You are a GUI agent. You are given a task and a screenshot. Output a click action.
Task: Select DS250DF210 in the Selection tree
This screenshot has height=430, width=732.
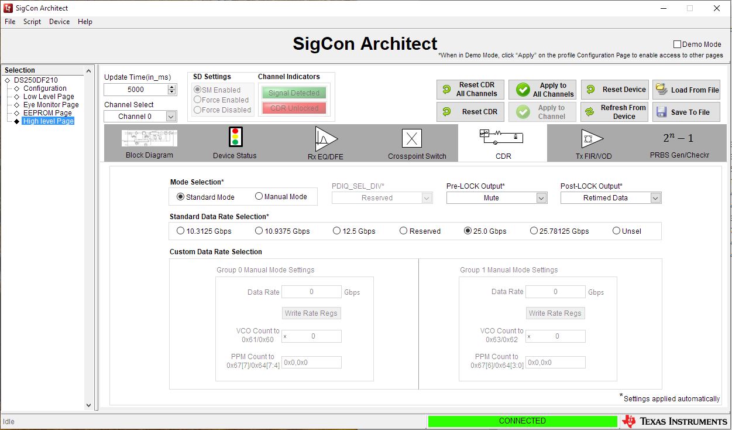tap(36, 80)
